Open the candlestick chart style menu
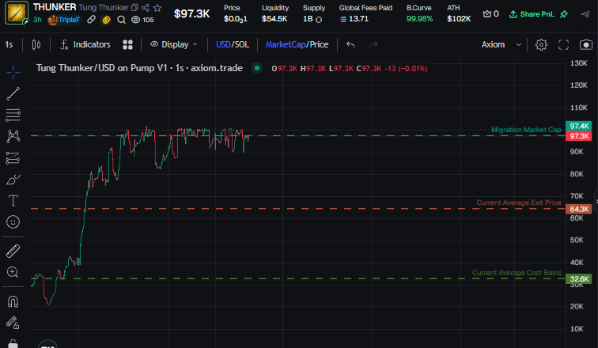 (36, 44)
